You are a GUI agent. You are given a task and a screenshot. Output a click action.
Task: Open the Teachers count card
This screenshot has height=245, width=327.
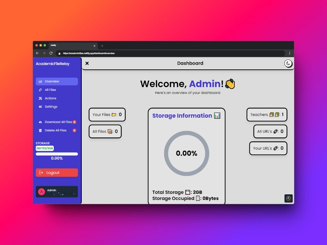[x=267, y=115]
